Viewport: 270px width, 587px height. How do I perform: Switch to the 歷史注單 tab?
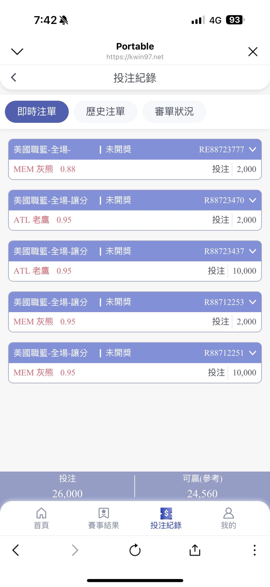point(105,112)
